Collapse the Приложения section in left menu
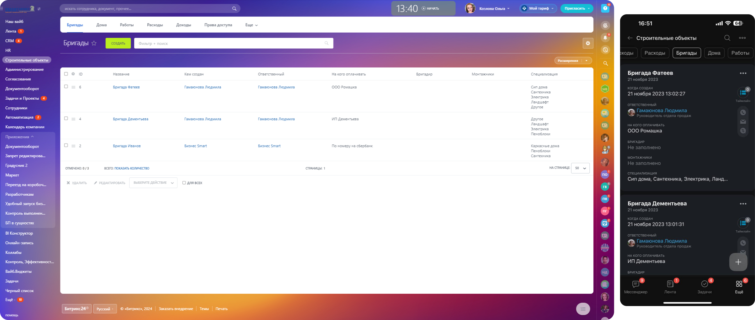755x320 pixels. [x=19, y=137]
